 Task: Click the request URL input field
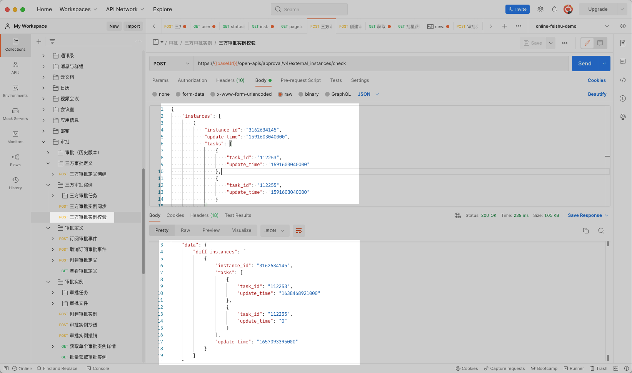coord(381,63)
